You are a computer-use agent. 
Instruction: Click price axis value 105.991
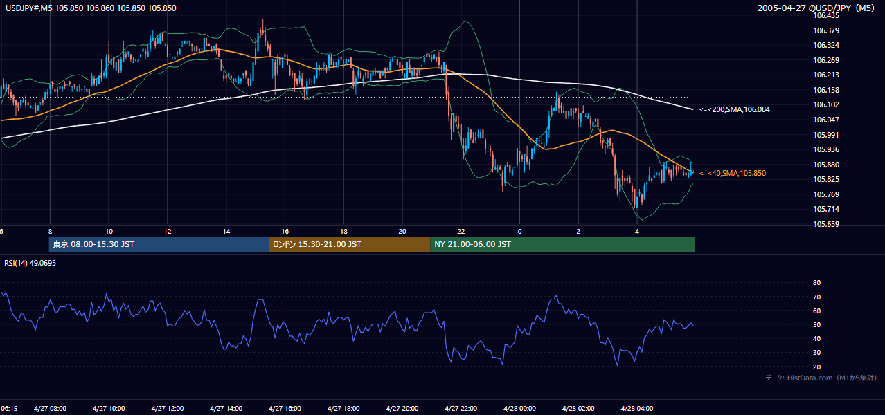(x=826, y=135)
